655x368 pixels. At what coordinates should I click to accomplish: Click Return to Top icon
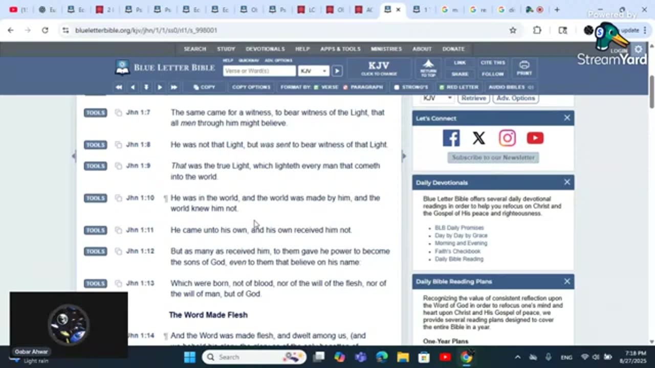[428, 68]
